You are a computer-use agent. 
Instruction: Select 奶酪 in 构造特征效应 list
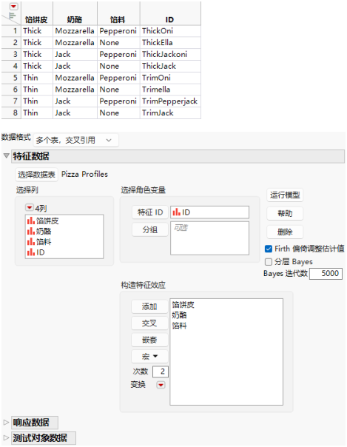[180, 315]
